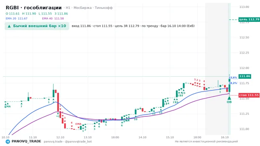Click the 112.50 price axis label
The width and height of the screenshot is (260, 146).
coord(244,37)
